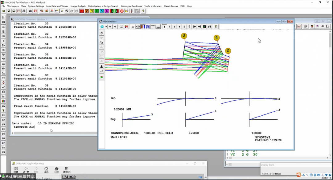This screenshot has height=180, width=333.
Task: Click the sliders icon in PAD toolbar
Action: [121, 27]
